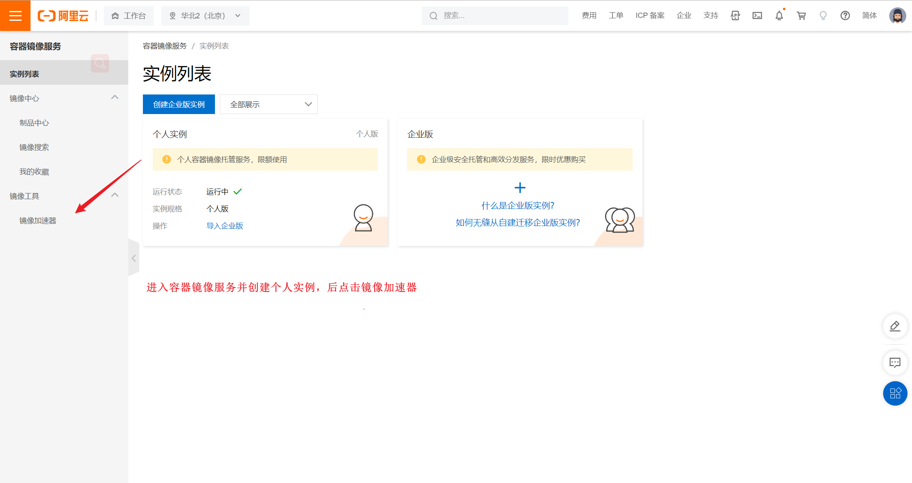Viewport: 912px width, 483px height.
Task: Collapse the 镜像工具 sidebar group
Action: (x=115, y=195)
